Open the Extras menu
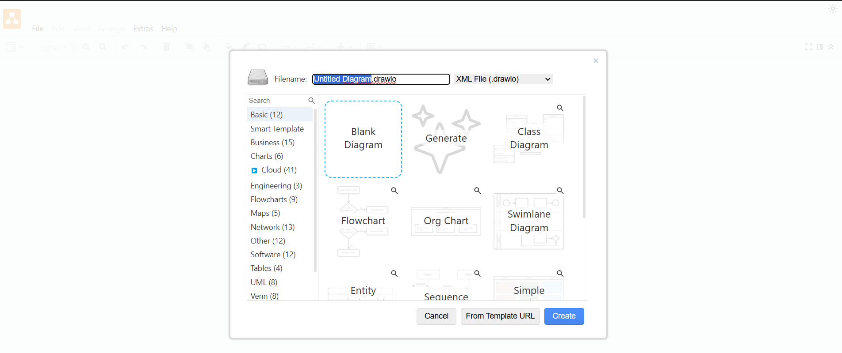Viewport: 842px width, 353px height. [143, 29]
